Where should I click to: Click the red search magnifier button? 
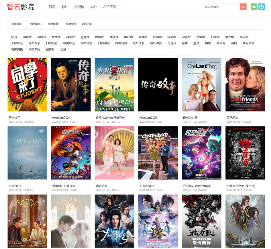click(243, 7)
